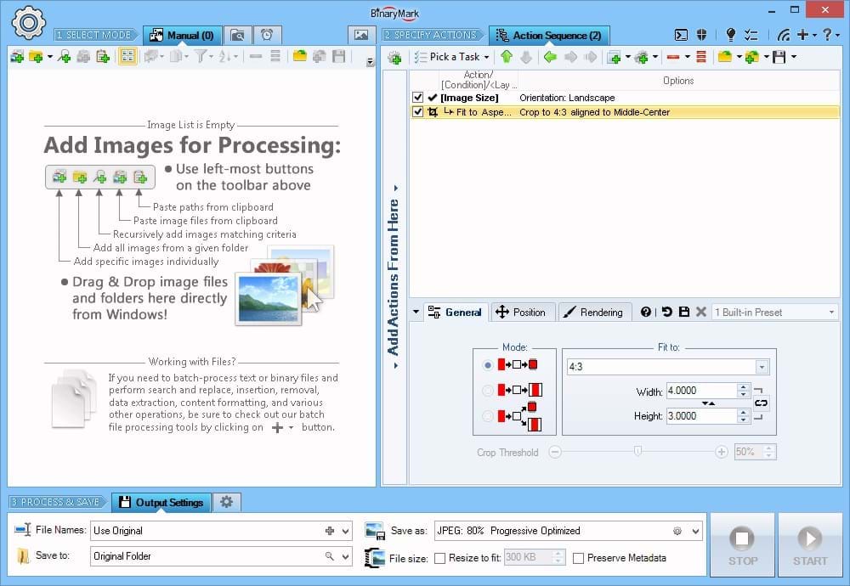Click the lightbulb tips icon

point(730,35)
